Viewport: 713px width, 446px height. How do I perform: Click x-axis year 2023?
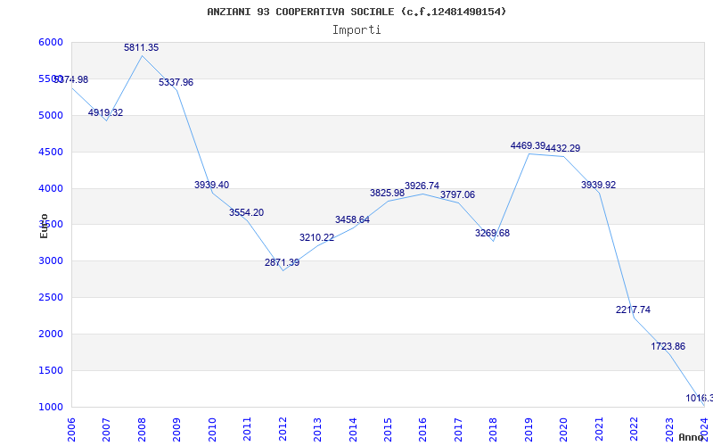[x=669, y=430]
